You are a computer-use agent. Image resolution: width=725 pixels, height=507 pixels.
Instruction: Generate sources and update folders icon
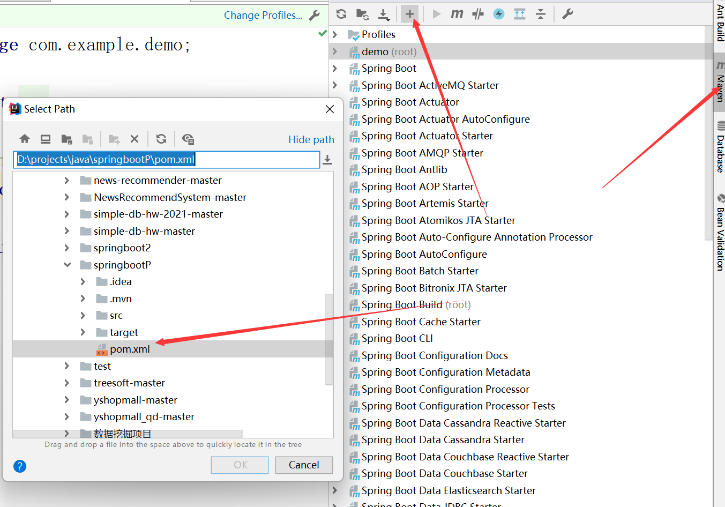[x=363, y=14]
